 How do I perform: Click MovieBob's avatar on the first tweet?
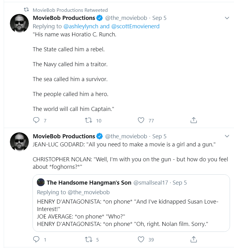tap(20, 23)
